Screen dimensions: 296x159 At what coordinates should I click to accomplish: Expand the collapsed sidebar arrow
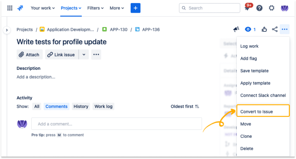pos(7,30)
